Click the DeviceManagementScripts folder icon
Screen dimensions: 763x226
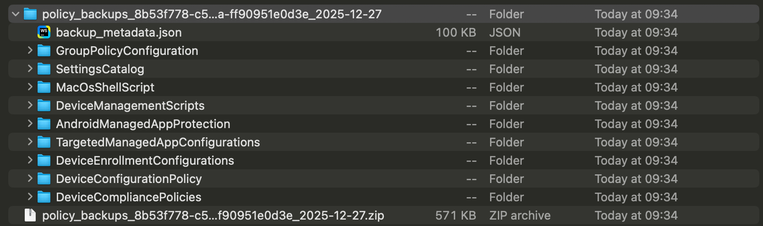click(44, 105)
